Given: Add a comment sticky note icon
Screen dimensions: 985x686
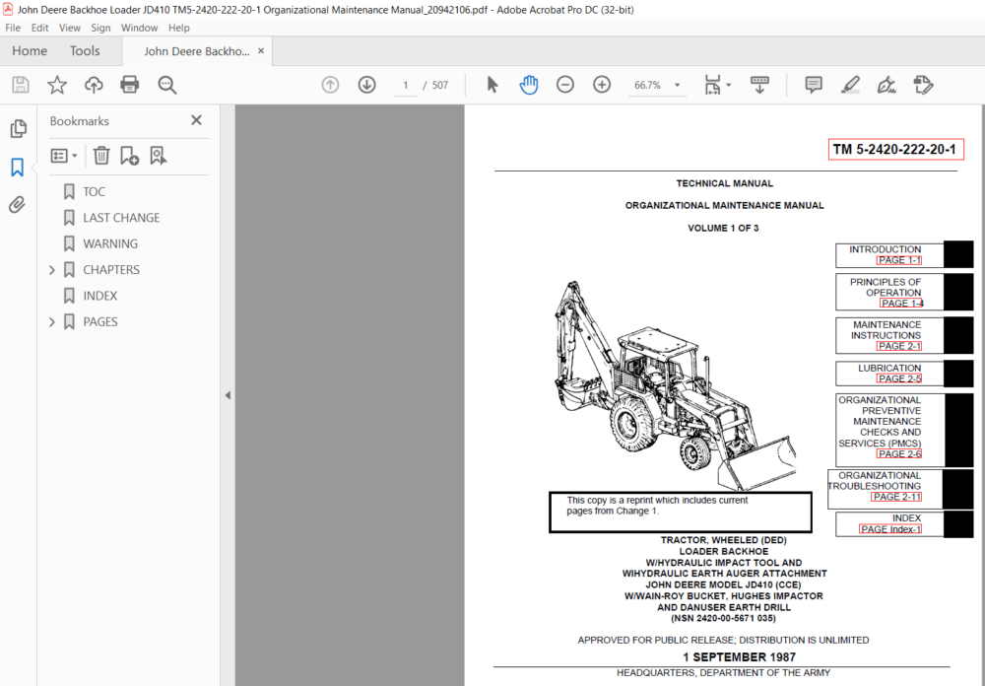Looking at the screenshot, I should [x=814, y=85].
